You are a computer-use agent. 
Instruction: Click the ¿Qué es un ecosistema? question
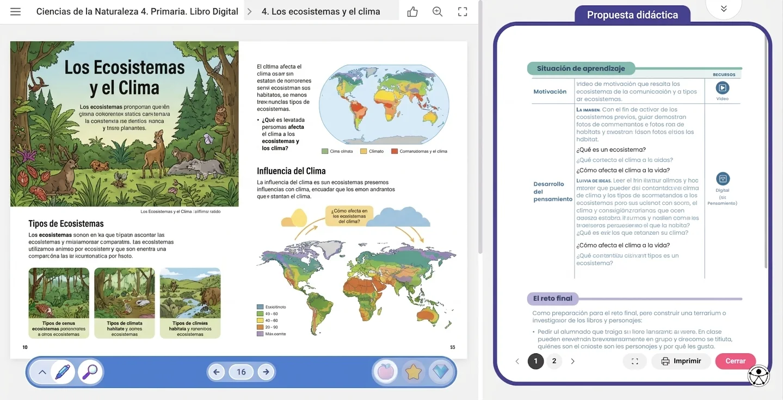click(611, 149)
